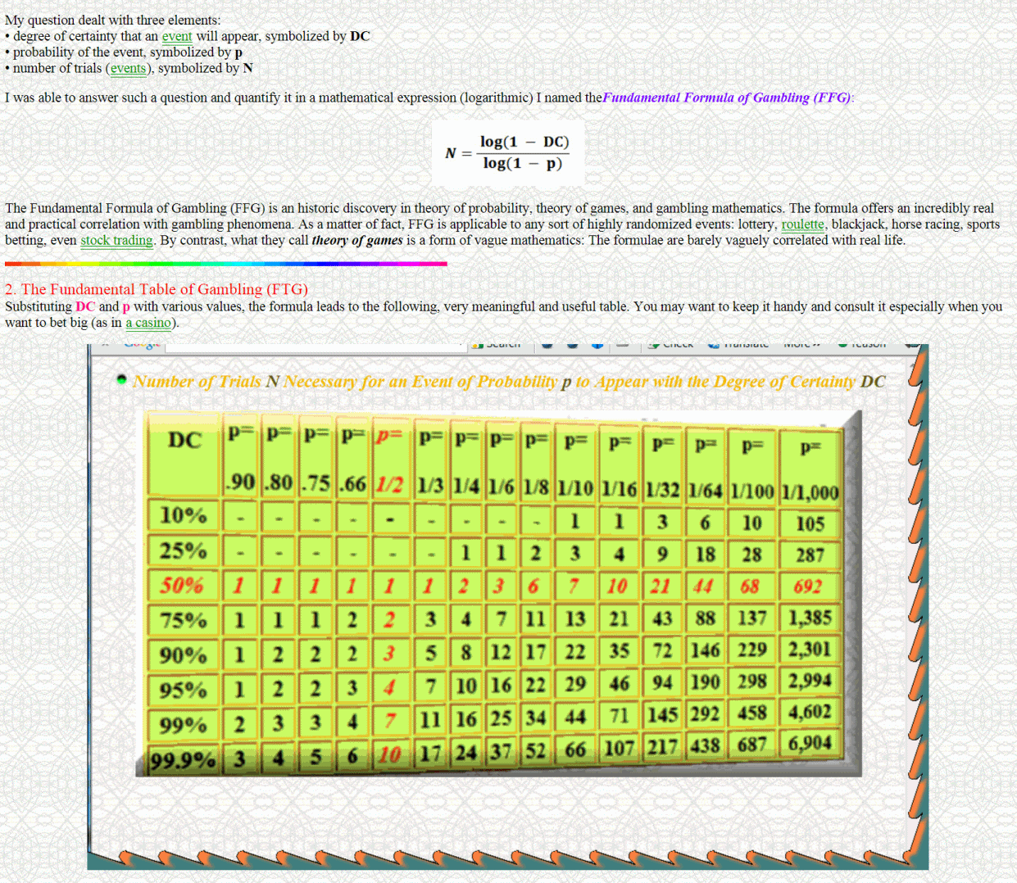Viewport: 1017px width, 883px height.
Task: Click the table cell showing '105'
Action: [x=810, y=524]
